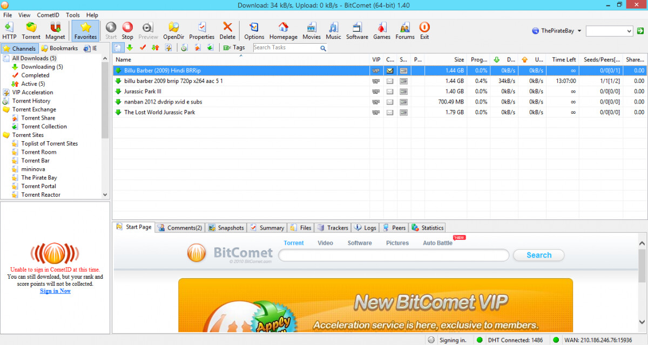Click the Torrent open toolbar icon
This screenshot has width=648, height=345.
(x=31, y=30)
